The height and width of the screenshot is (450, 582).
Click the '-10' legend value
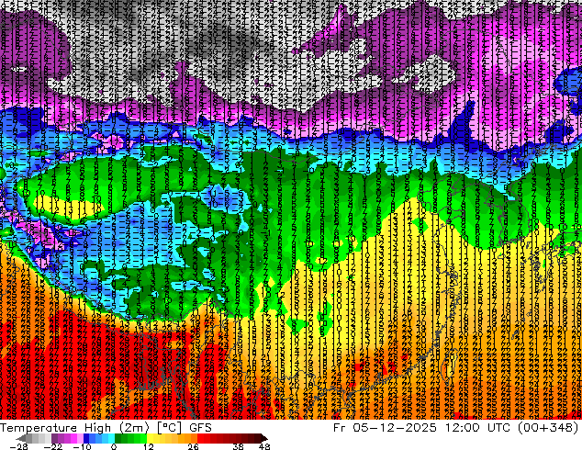82,446
